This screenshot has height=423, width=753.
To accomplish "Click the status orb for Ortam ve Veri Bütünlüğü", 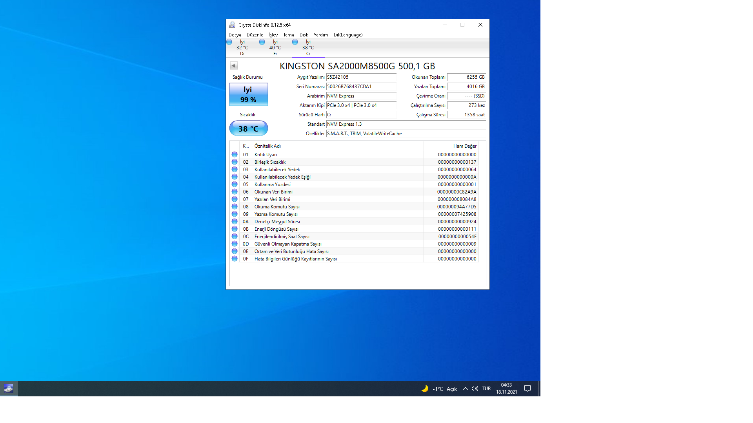I will (x=235, y=251).
